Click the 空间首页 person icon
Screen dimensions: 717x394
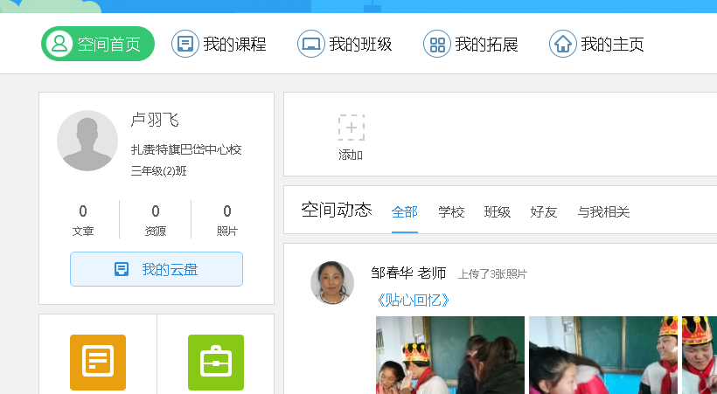tap(59, 44)
